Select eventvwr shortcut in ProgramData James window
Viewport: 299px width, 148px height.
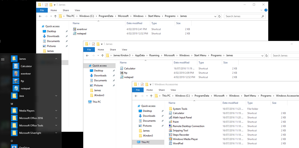(x=82, y=29)
